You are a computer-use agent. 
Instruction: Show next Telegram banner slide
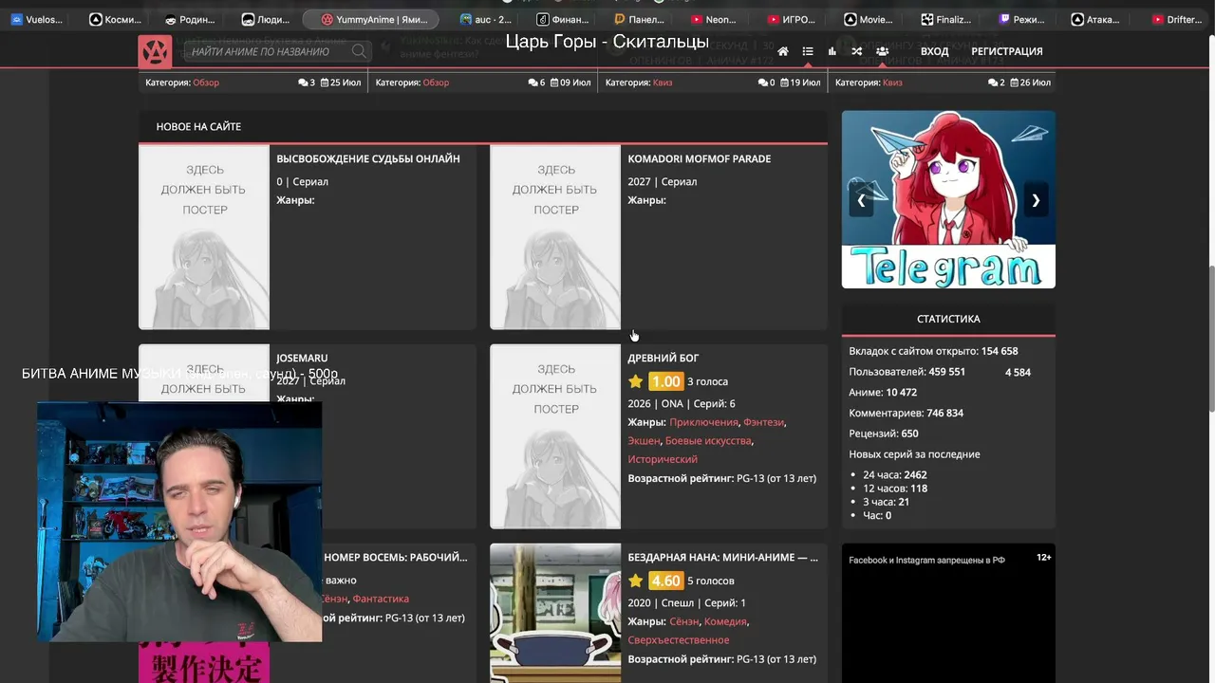(x=1036, y=200)
